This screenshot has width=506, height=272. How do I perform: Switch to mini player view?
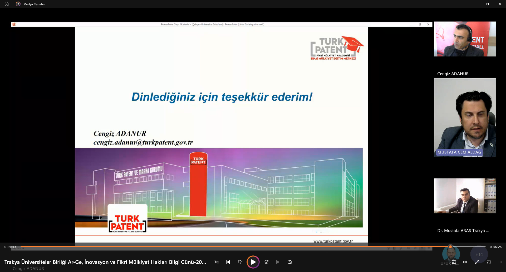[489, 262]
